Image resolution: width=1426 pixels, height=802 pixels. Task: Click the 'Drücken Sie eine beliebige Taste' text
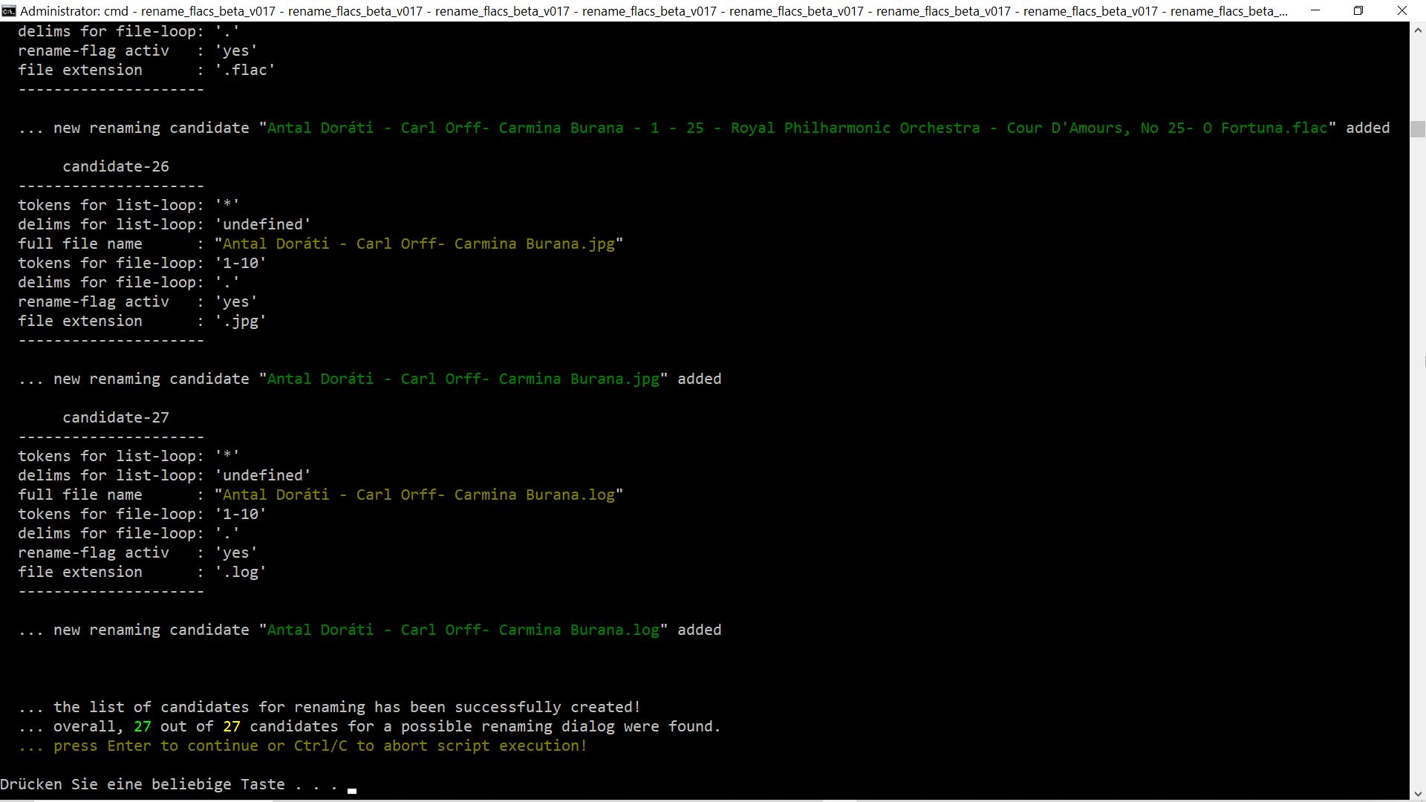click(143, 784)
